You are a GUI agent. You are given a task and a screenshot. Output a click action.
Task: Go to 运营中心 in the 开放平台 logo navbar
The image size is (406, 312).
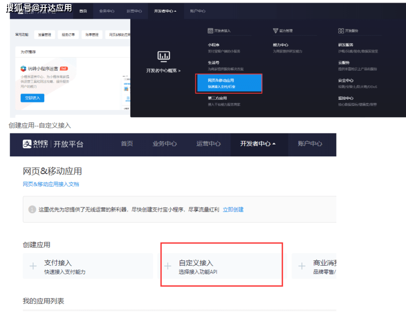(x=209, y=144)
